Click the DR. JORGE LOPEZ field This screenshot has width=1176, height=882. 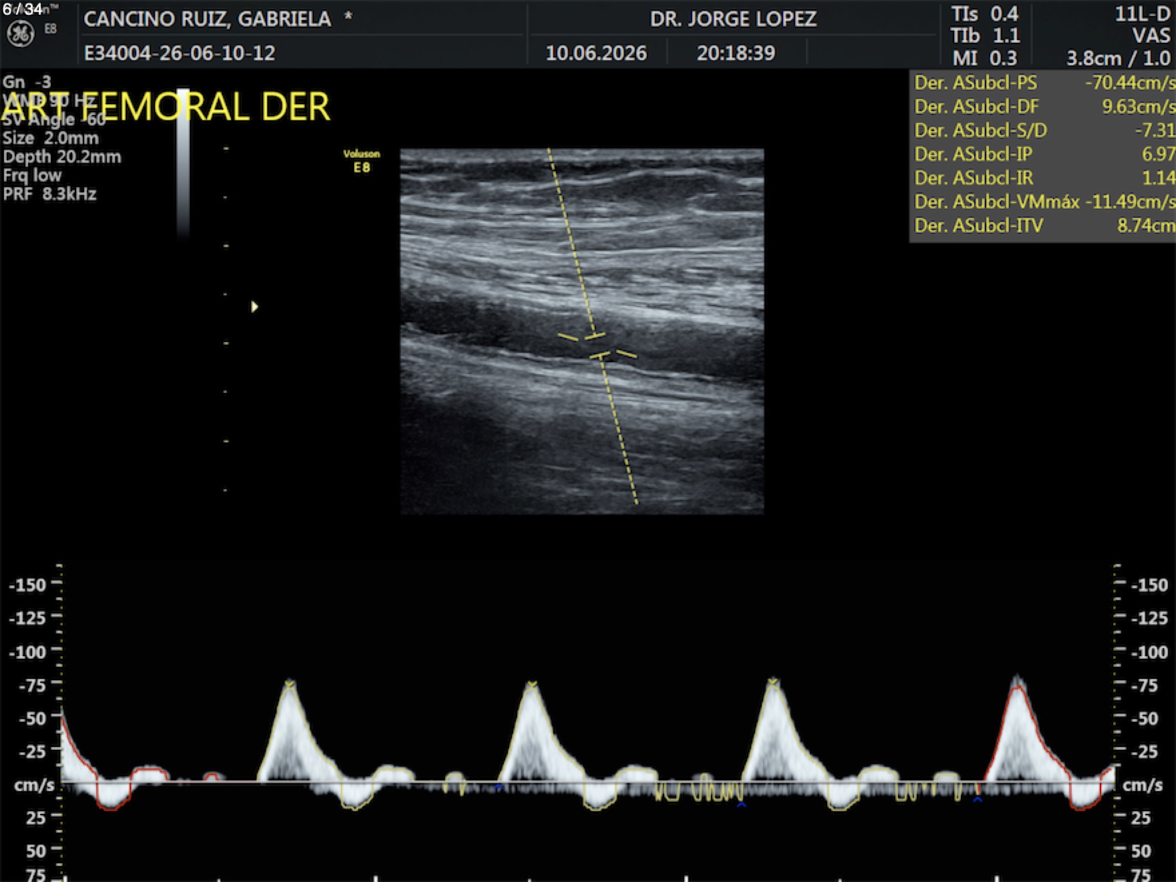[x=733, y=19]
